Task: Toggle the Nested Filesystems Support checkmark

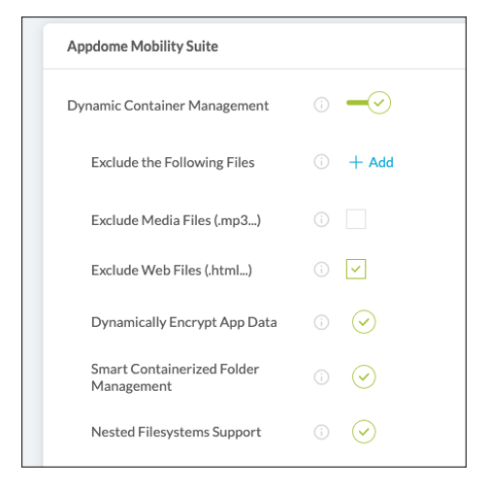Action: pyautogui.click(x=364, y=432)
